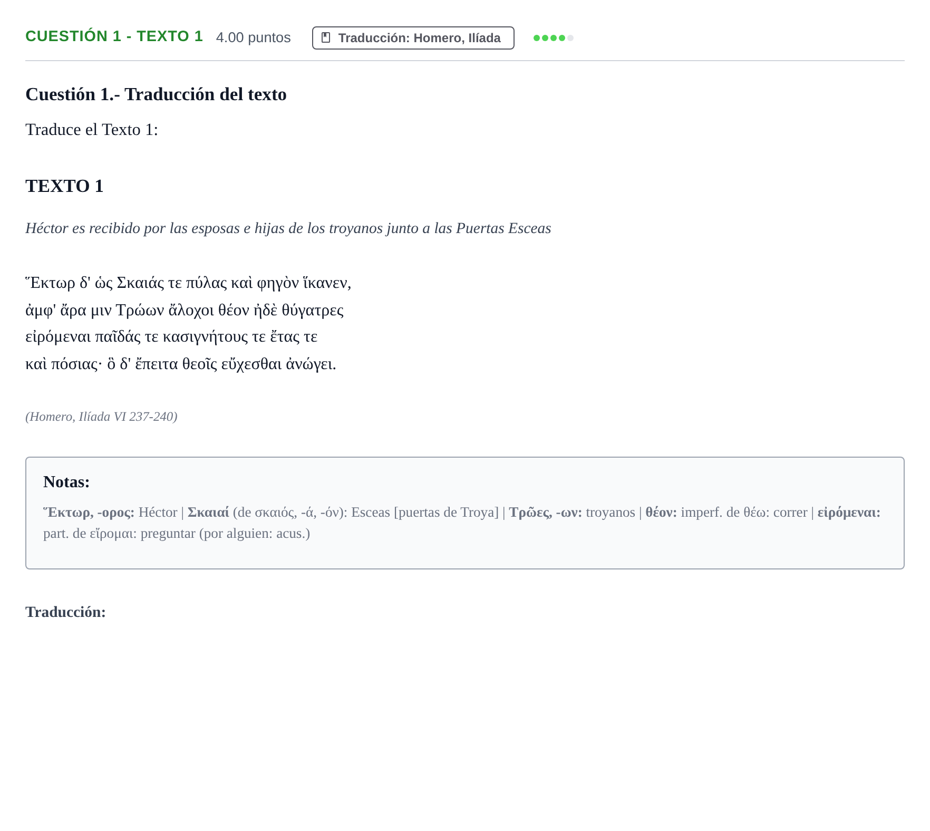Click the 'TEXTO 1' heading
This screenshot has width=930, height=831.
click(x=64, y=186)
